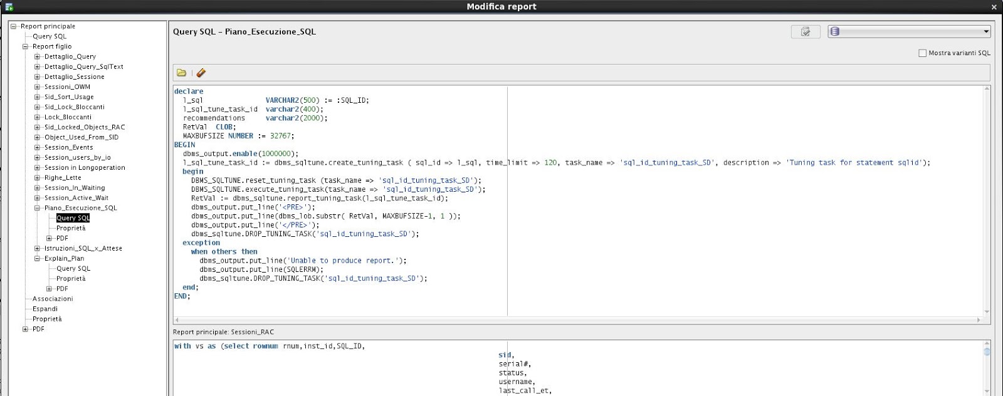Screen dimensions: 1003x396
Task: Select the Associazioni tree item
Action: point(53,299)
